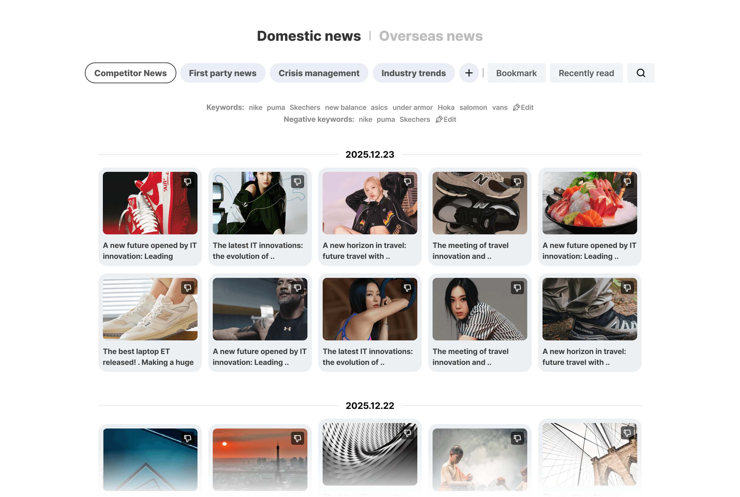Viewport: 740px width, 497px height.
Task: Edit the Negative keywords list
Action: (446, 120)
